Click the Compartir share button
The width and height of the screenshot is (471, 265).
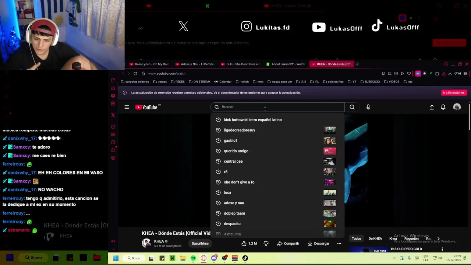(288, 243)
